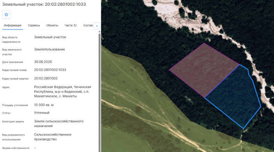Click the 'Площадь уточненная' label
This screenshot has width=274, height=152.
(15, 105)
